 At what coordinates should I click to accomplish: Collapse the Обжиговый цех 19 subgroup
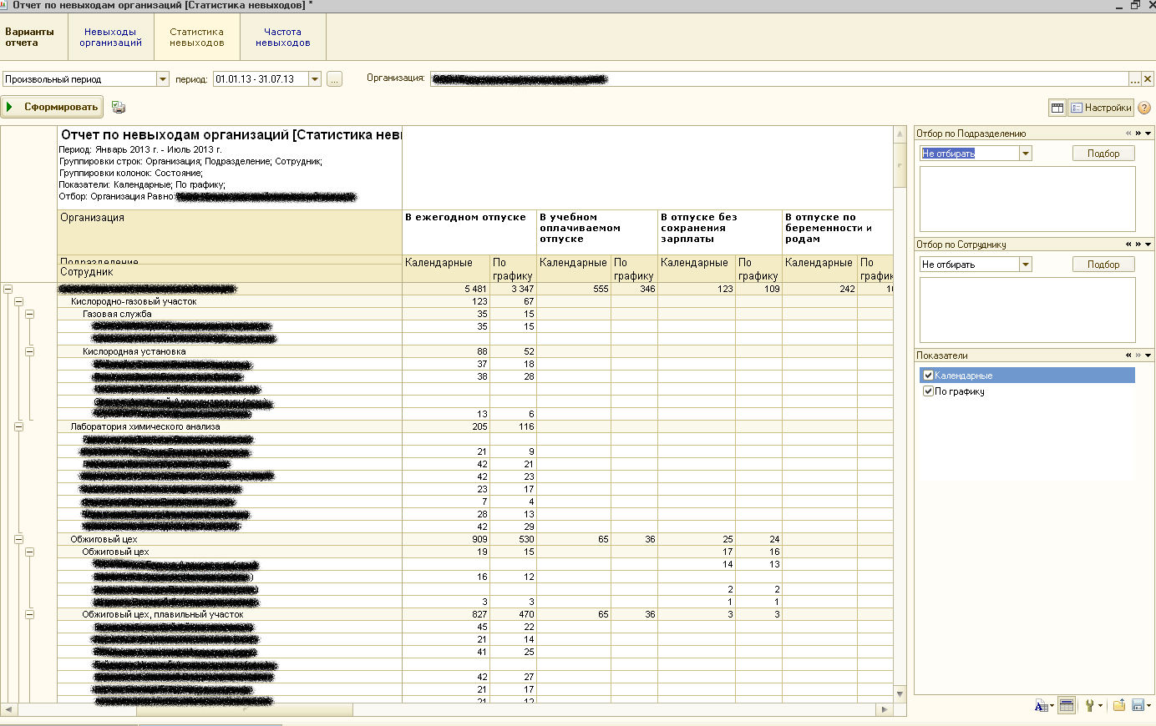[x=29, y=552]
